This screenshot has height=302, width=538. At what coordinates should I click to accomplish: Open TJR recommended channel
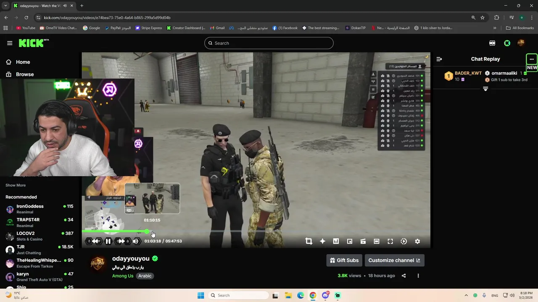tap(40, 250)
